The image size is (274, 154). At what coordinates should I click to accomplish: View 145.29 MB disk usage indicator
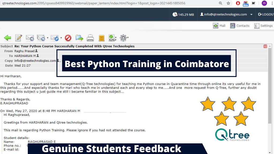coord(183,14)
